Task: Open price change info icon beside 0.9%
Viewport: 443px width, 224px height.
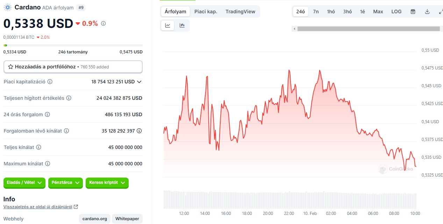Action: (103, 23)
